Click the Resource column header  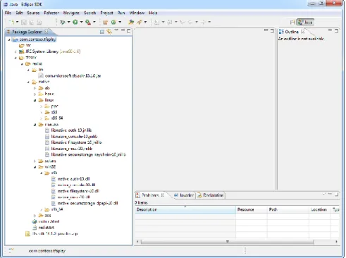(252, 209)
